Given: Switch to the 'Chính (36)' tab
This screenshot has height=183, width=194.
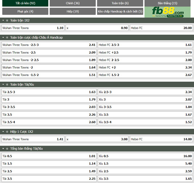Looking at the screenshot, I should (73, 3).
